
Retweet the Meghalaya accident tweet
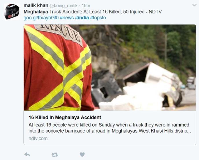click(x=55, y=155)
